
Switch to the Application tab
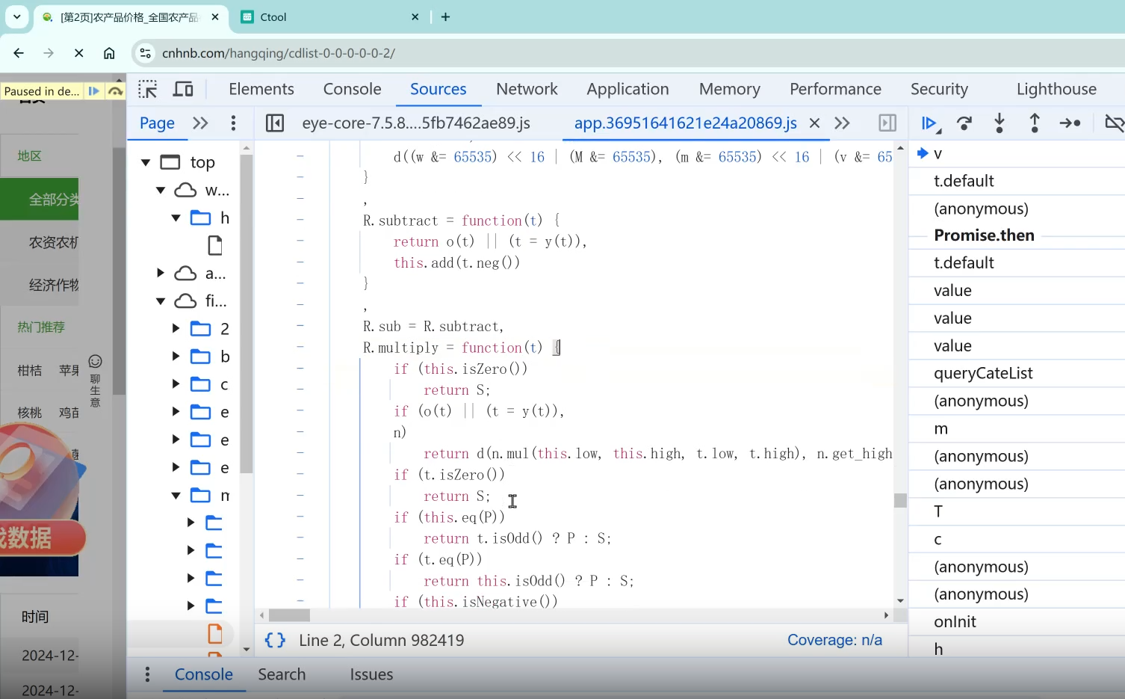(x=627, y=89)
